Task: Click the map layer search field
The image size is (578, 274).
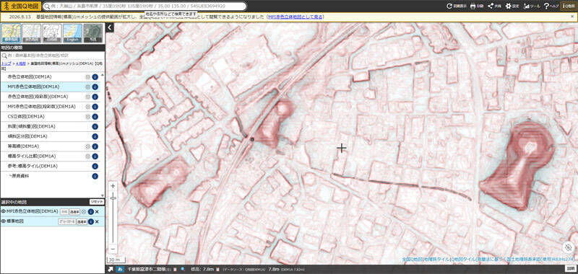Action: 53,56
